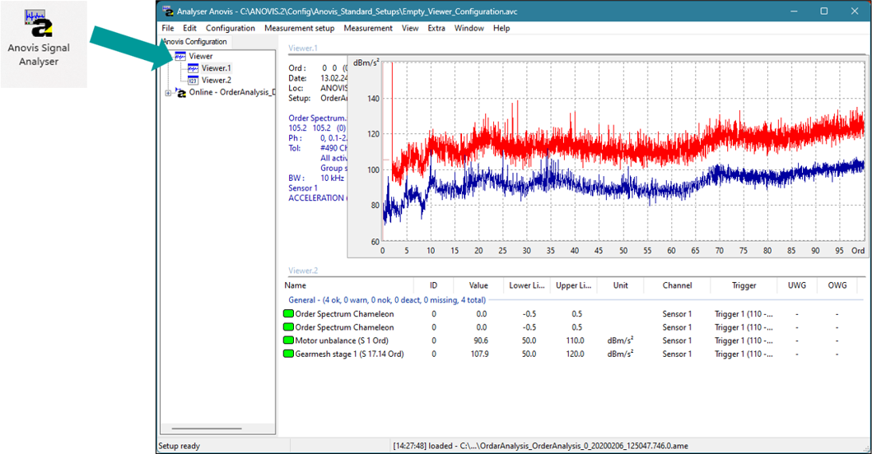
Task: Open the Configuration menu
Action: click(231, 28)
